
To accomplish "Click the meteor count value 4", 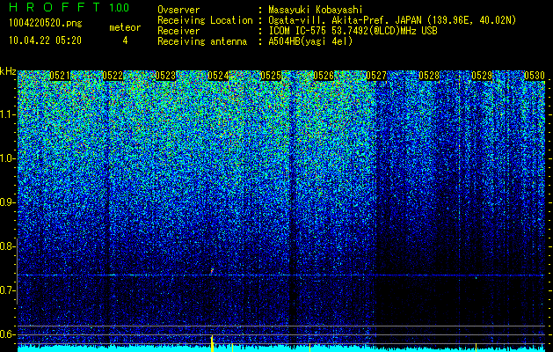I will click(125, 40).
